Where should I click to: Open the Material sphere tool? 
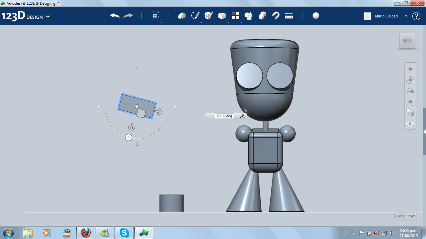point(316,16)
